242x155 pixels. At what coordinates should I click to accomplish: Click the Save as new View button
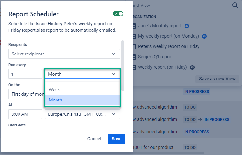tap(217, 79)
